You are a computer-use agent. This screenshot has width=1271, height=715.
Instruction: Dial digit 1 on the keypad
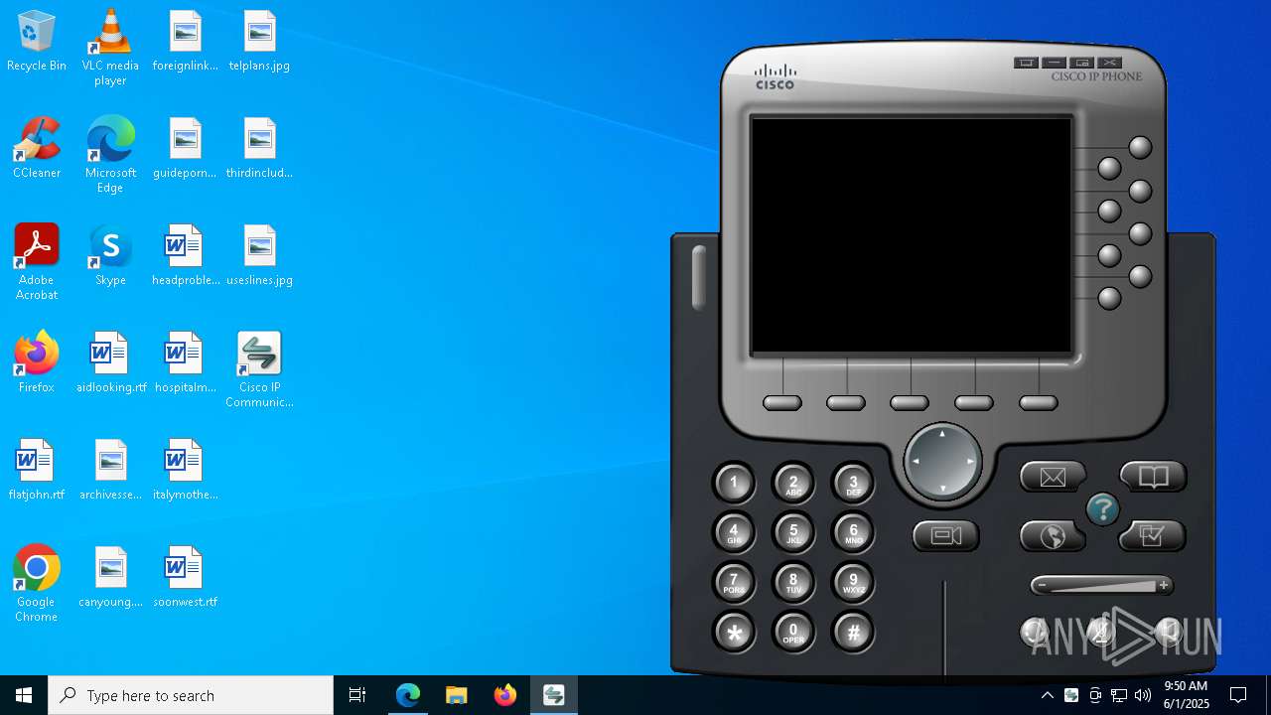pyautogui.click(x=734, y=484)
